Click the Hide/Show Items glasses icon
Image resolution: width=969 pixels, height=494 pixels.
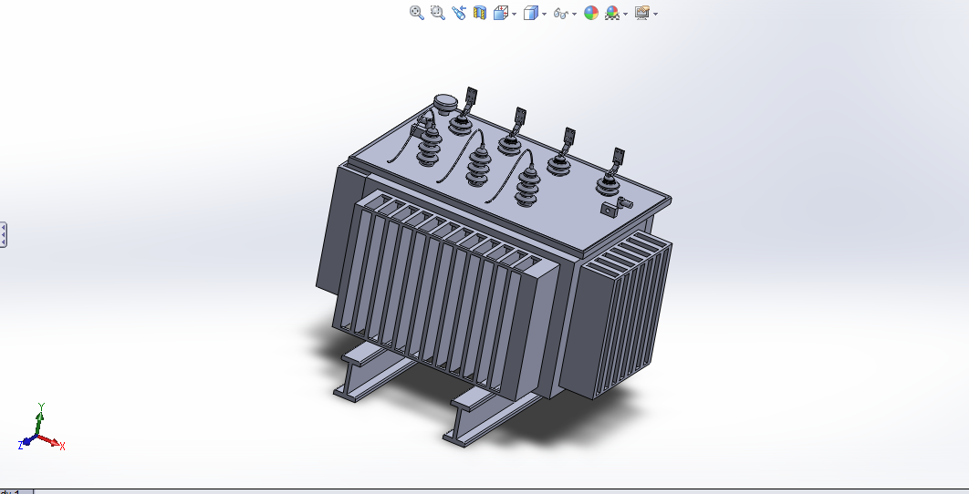560,13
